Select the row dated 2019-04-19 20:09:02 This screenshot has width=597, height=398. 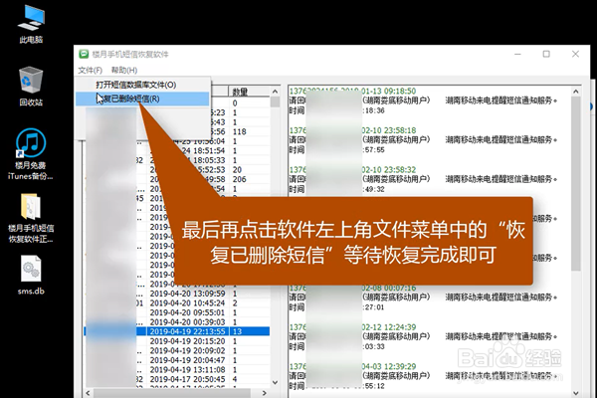[x=177, y=351]
